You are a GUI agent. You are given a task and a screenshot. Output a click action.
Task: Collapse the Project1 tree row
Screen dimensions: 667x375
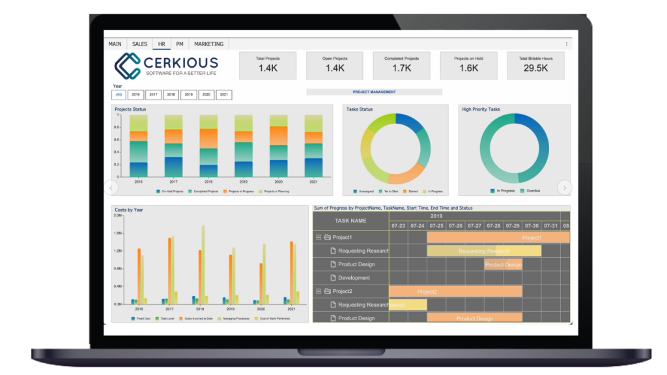coord(319,238)
